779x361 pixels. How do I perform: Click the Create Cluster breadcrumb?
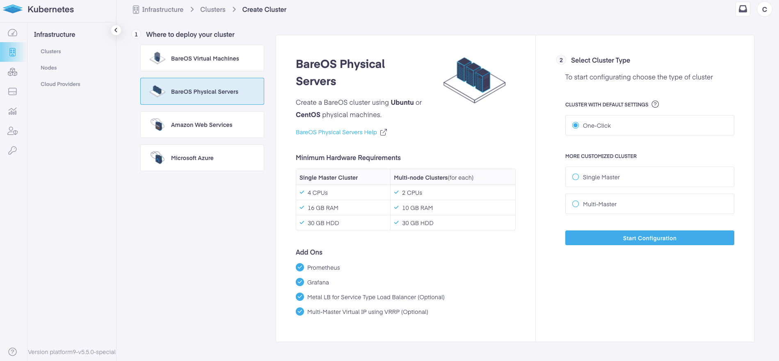click(264, 9)
